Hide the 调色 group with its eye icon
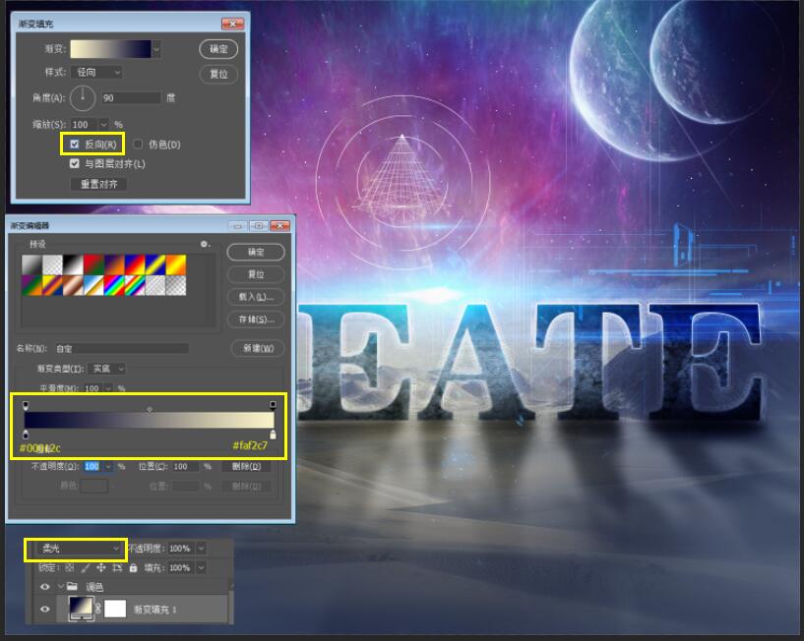The height and width of the screenshot is (641, 804). click(45, 587)
